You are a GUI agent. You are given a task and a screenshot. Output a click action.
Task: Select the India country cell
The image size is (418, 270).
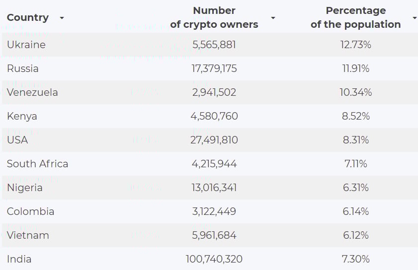coord(19,259)
